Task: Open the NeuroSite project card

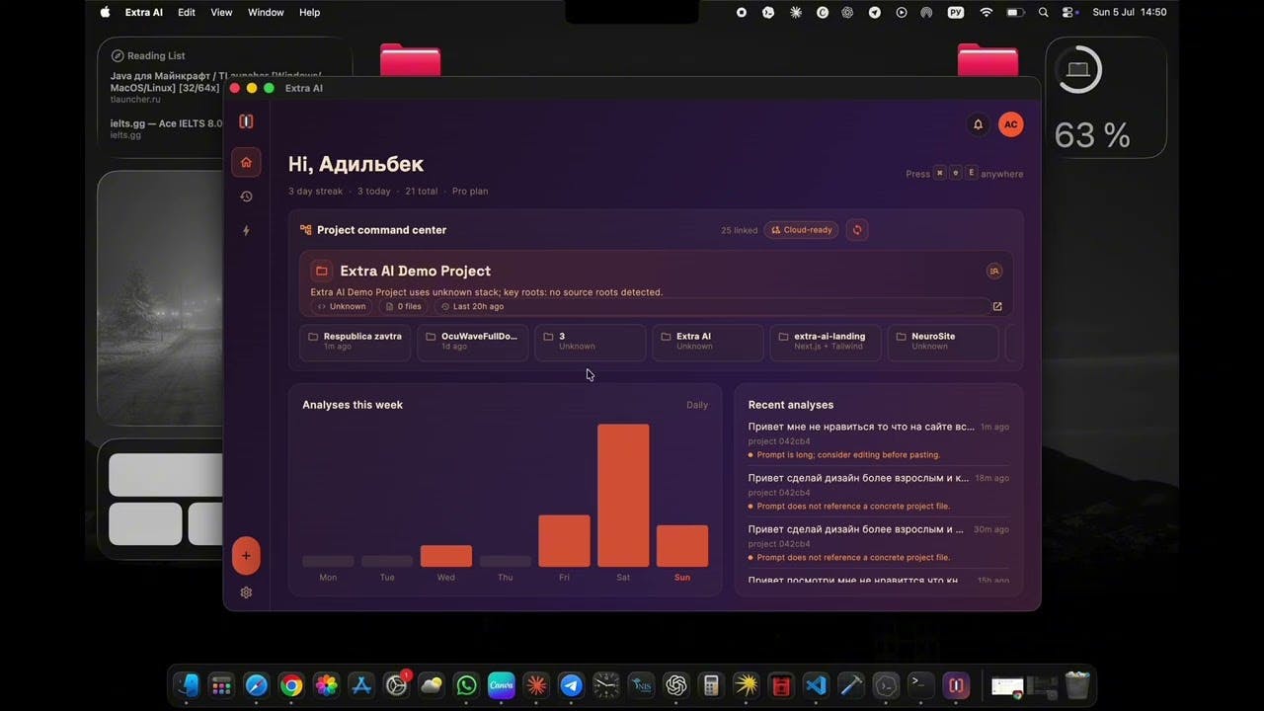Action: coord(943,342)
